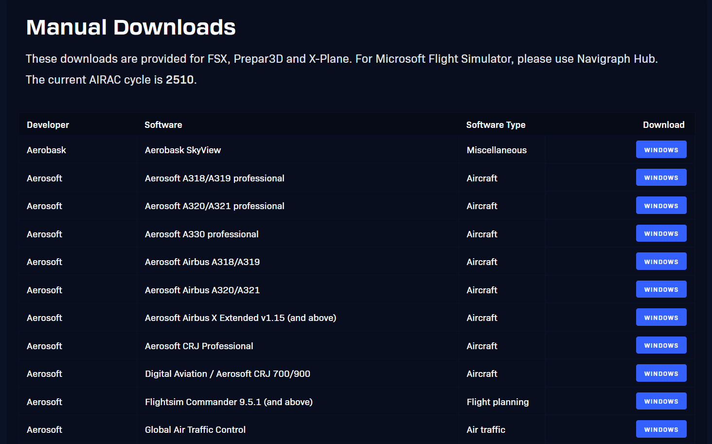Click Aerosoft Airbus X Extended v1.15 name

[x=241, y=318]
